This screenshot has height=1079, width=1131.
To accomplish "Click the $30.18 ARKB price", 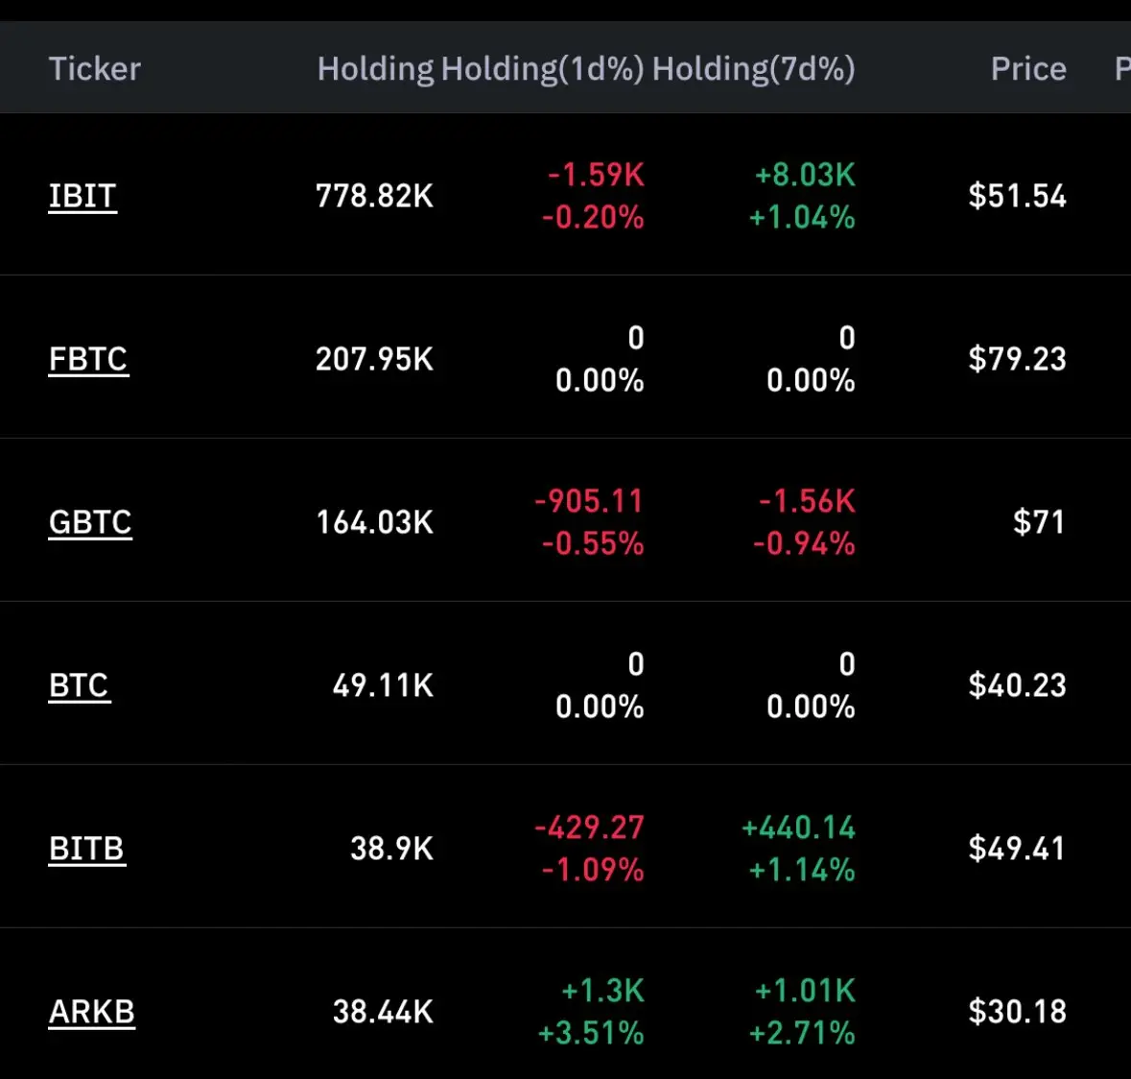I will pos(1017,1012).
